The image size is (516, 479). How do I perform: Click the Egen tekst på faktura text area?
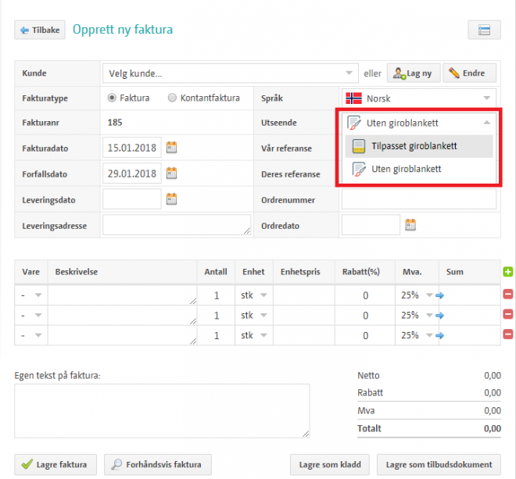pyautogui.click(x=162, y=410)
